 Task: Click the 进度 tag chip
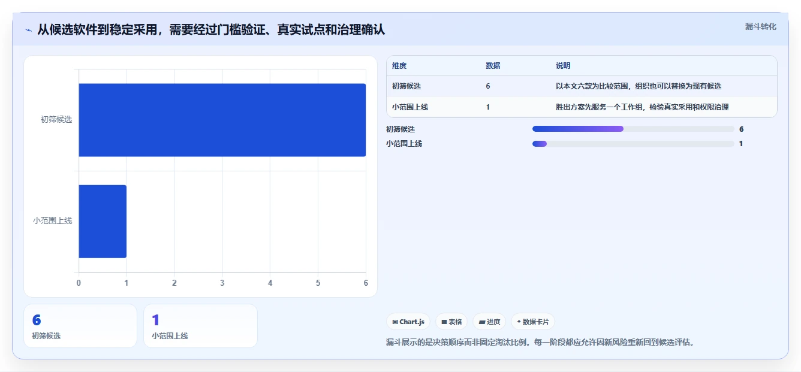[x=489, y=322]
